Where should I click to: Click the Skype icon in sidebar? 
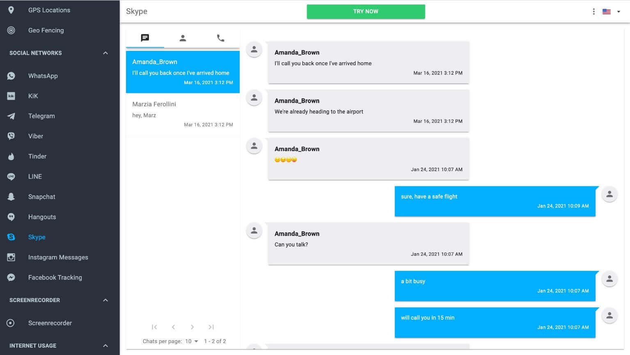point(11,237)
